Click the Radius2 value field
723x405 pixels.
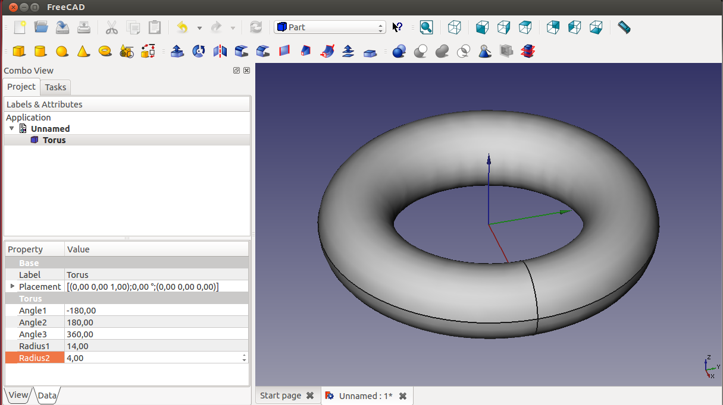click(153, 357)
